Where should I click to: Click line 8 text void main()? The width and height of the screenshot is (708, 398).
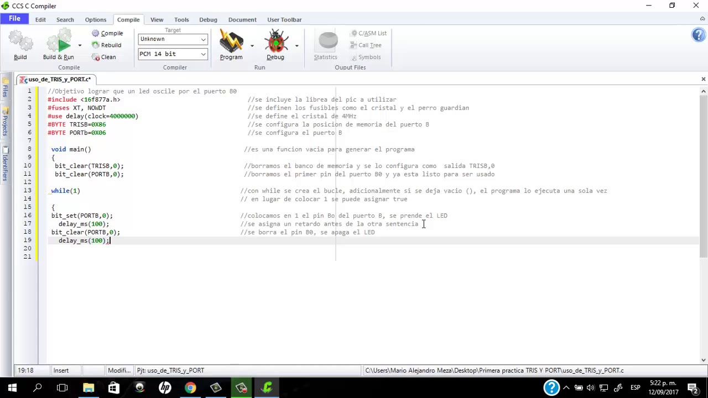tap(71, 149)
